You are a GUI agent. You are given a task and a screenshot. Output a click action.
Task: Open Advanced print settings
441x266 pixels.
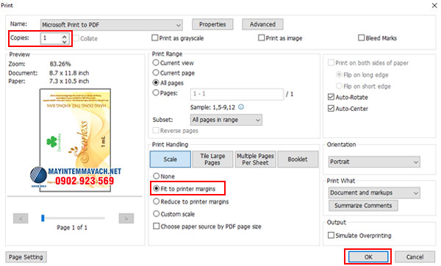click(x=262, y=24)
